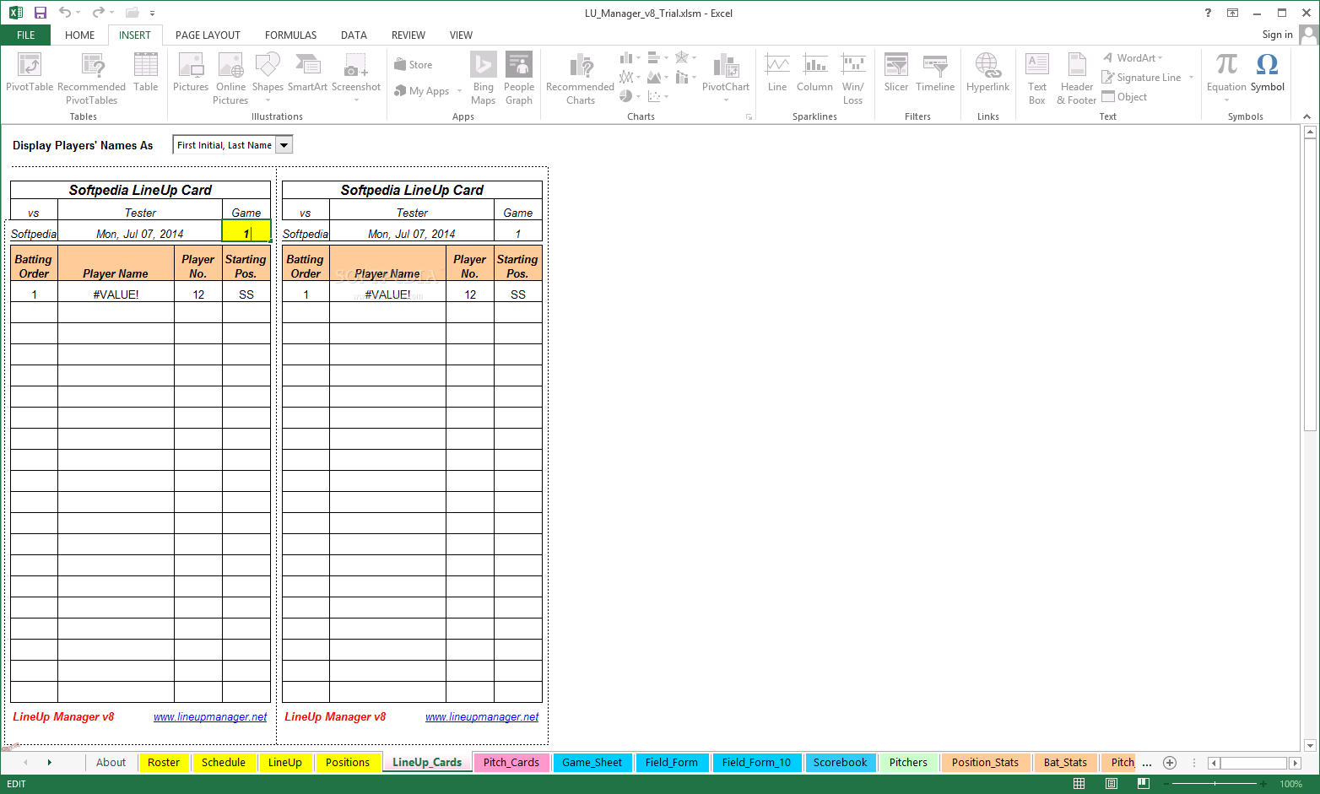Insert a Column sparkline
This screenshot has height=794, width=1320.
814,73
